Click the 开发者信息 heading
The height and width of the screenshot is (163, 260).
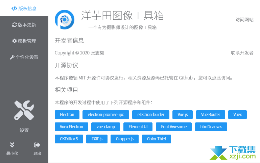point(69,41)
